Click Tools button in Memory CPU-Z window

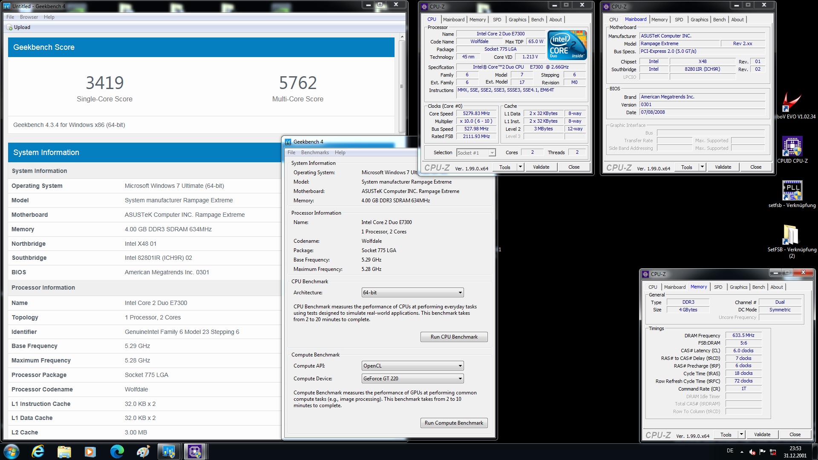[726, 434]
